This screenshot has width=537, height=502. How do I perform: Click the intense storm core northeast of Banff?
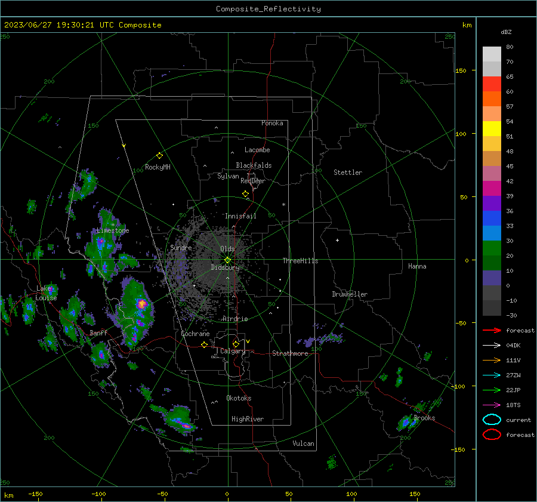pyautogui.click(x=141, y=304)
